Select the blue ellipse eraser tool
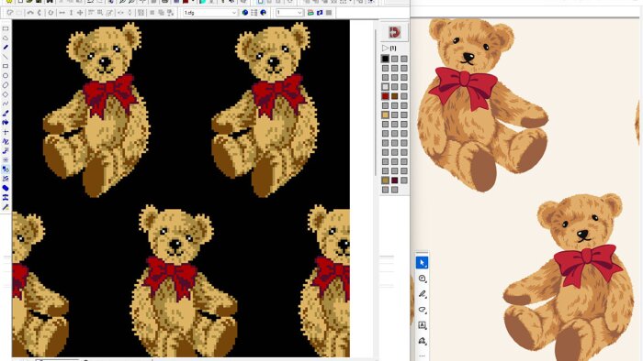Image resolution: width=643 pixels, height=361 pixels. point(6,188)
